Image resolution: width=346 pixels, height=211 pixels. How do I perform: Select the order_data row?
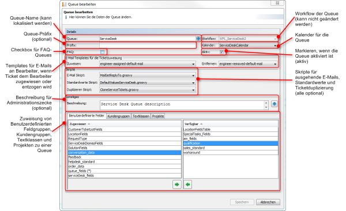pyautogui.click(x=125, y=167)
